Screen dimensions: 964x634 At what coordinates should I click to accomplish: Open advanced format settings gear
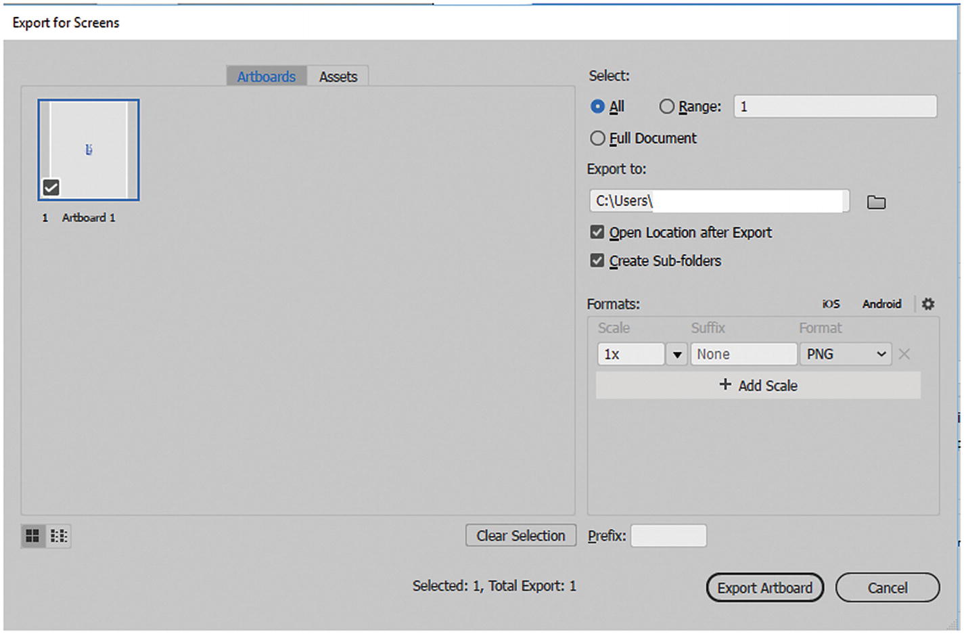tap(928, 304)
